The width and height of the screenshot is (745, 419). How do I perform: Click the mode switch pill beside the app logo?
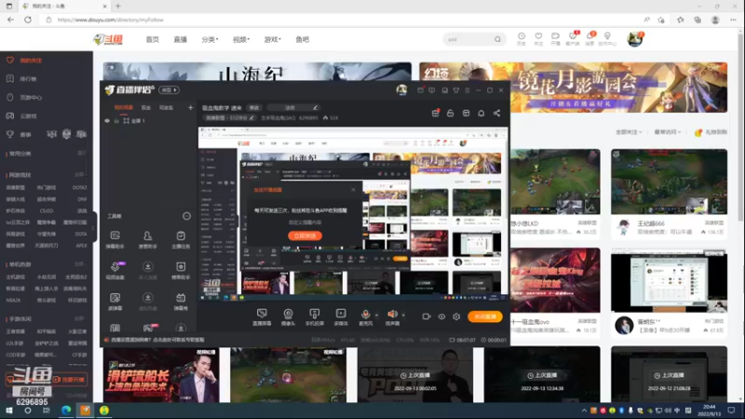click(169, 89)
